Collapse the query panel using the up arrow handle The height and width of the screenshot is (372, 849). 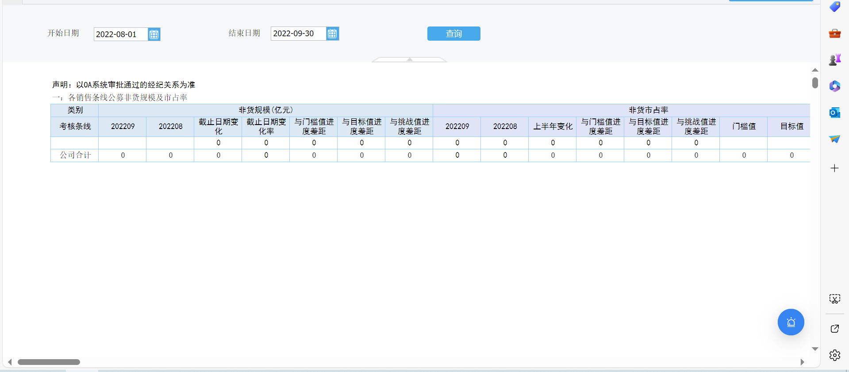pos(410,59)
